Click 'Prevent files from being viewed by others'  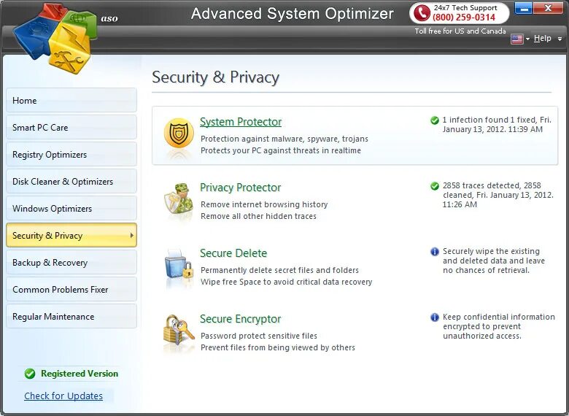(x=278, y=347)
